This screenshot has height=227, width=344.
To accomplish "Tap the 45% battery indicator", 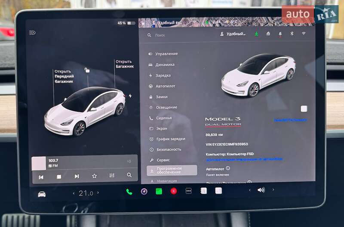I will (126, 23).
